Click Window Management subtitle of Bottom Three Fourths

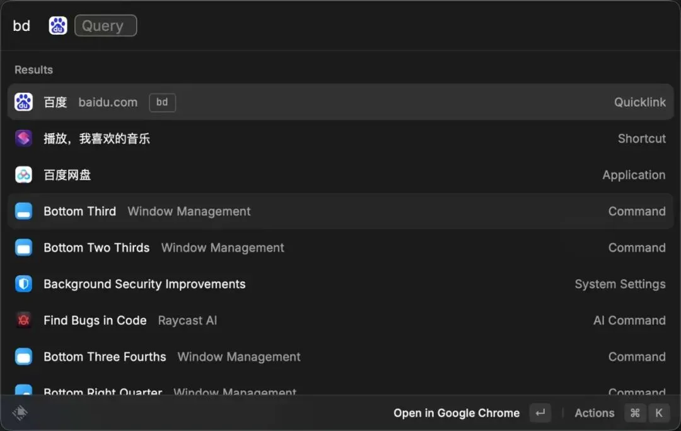point(239,357)
